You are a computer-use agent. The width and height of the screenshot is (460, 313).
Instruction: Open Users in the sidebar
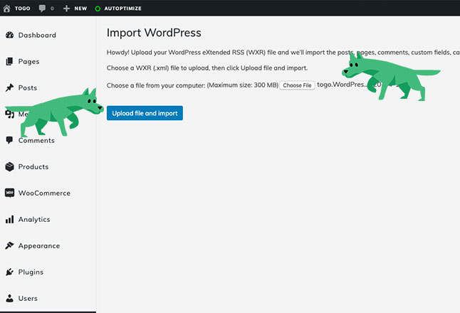[x=28, y=298]
